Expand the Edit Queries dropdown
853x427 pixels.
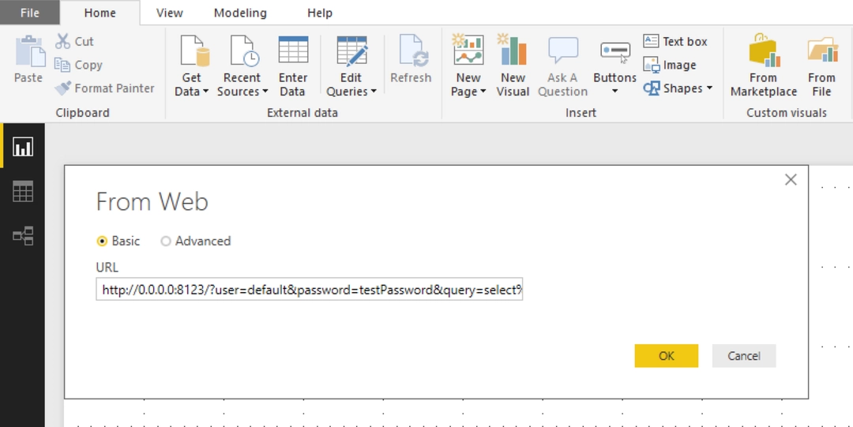[351, 84]
